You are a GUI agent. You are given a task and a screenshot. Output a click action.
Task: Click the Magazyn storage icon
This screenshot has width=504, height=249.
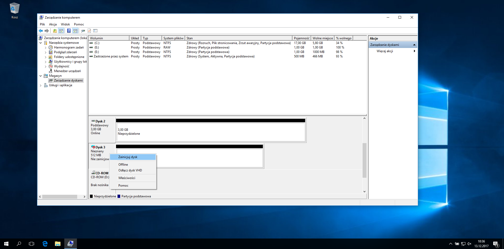(x=46, y=76)
